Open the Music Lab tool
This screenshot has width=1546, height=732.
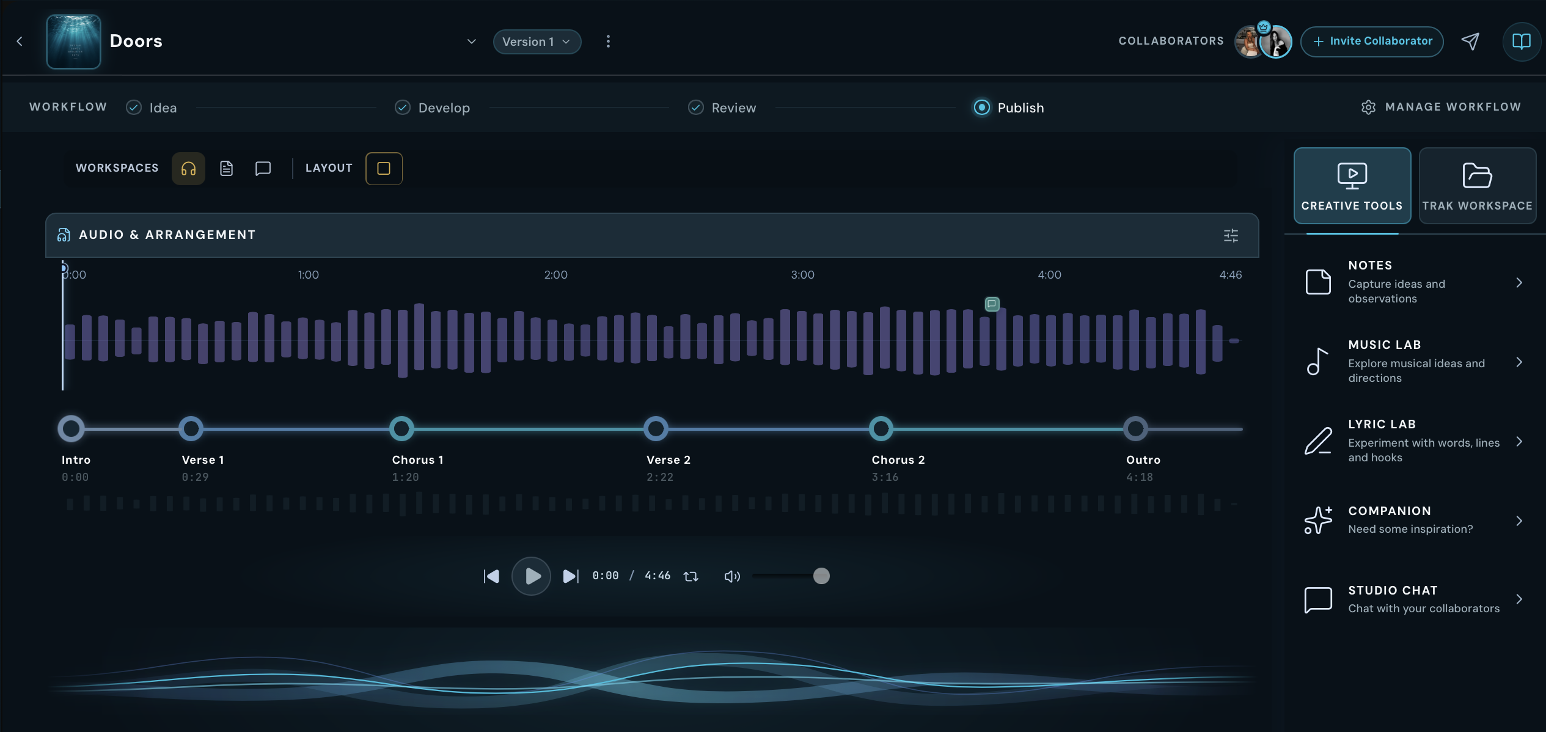click(x=1415, y=362)
